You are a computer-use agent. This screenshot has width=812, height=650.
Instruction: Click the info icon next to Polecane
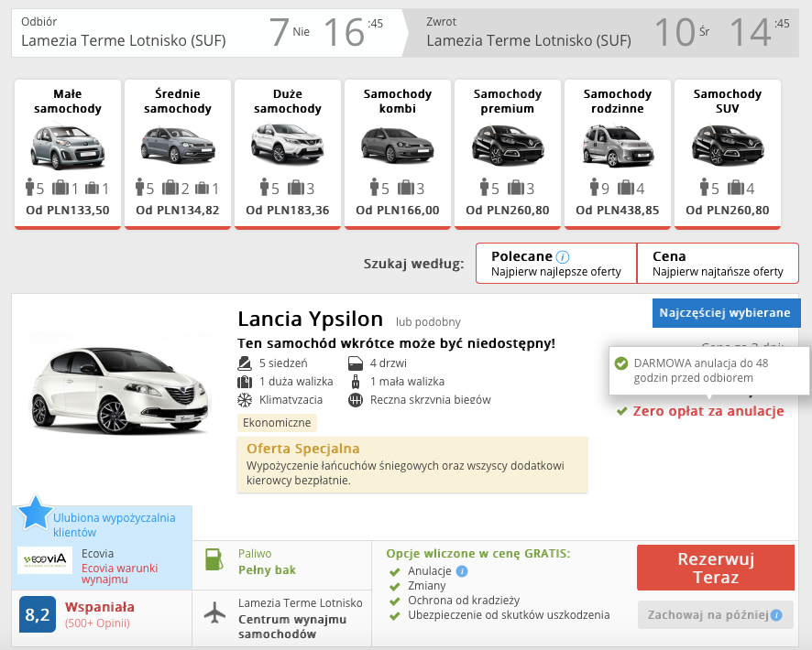[563, 257]
